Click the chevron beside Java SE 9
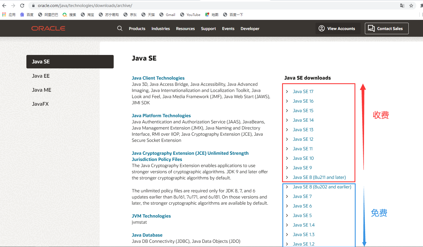The width and height of the screenshot is (423, 247). (287, 168)
